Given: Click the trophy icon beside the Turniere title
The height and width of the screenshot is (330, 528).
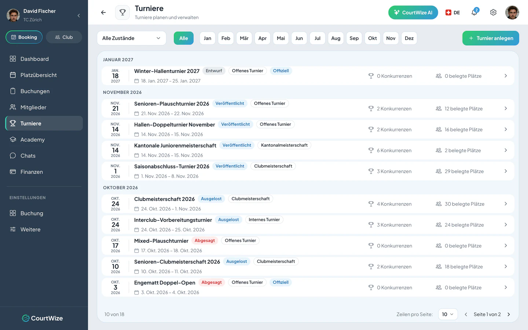Looking at the screenshot, I should [x=122, y=12].
